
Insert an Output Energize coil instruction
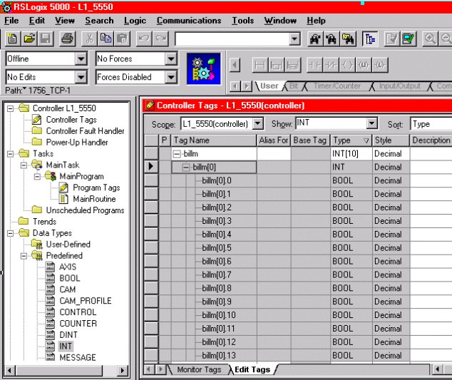click(347, 65)
